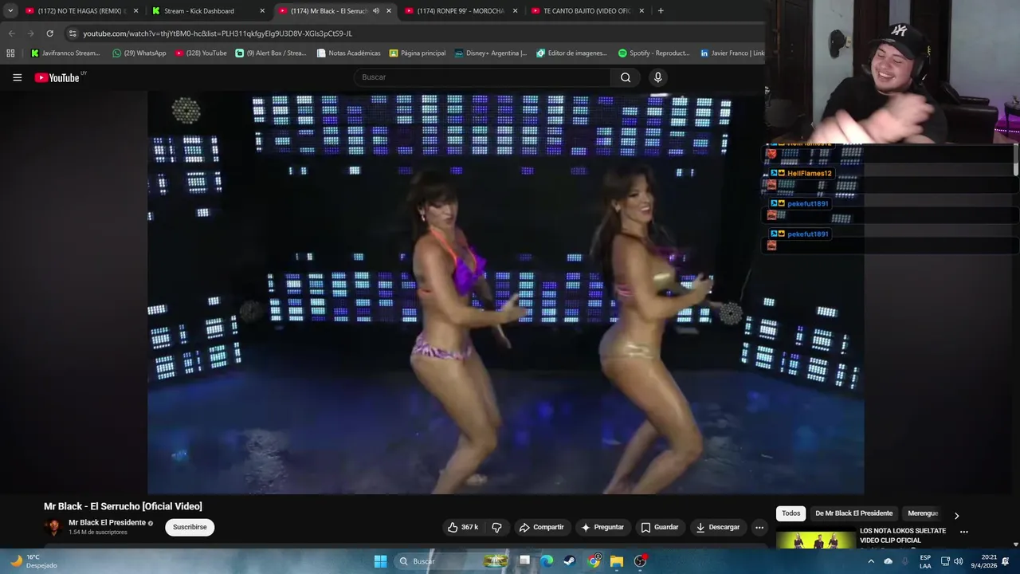Expand the tab search dropdown arrow

[x=10, y=11]
